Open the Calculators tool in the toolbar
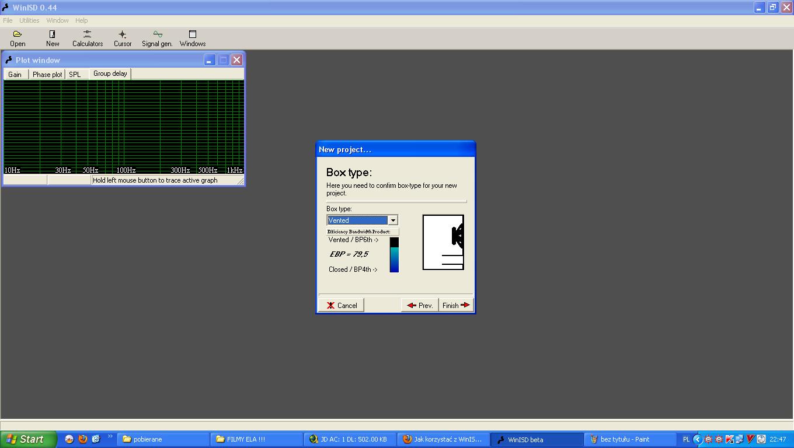 (88, 38)
